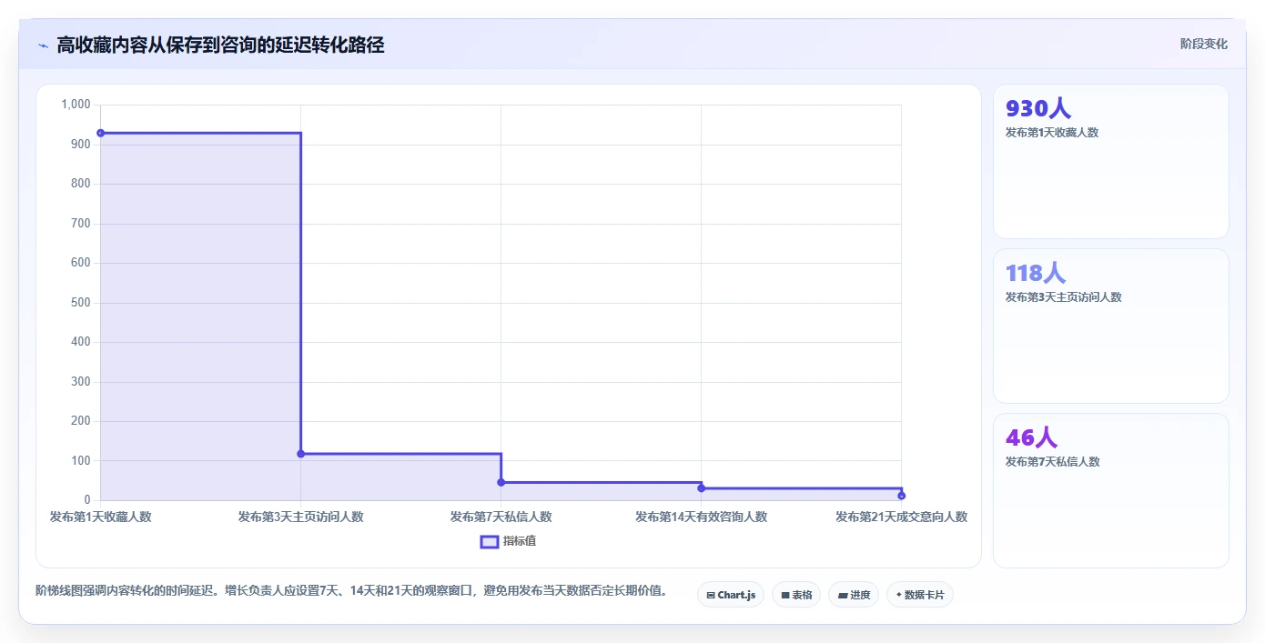Toggle the 指标值 legend item
Viewport: 1265px width, 643px height.
(508, 541)
